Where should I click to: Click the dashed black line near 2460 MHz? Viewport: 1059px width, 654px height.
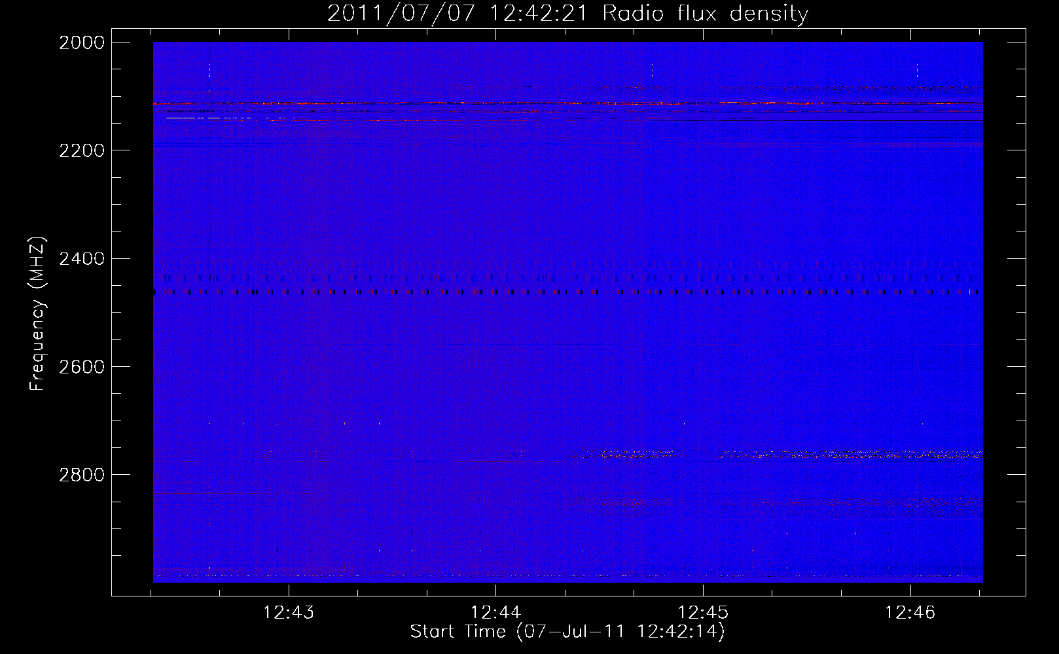coord(567,292)
